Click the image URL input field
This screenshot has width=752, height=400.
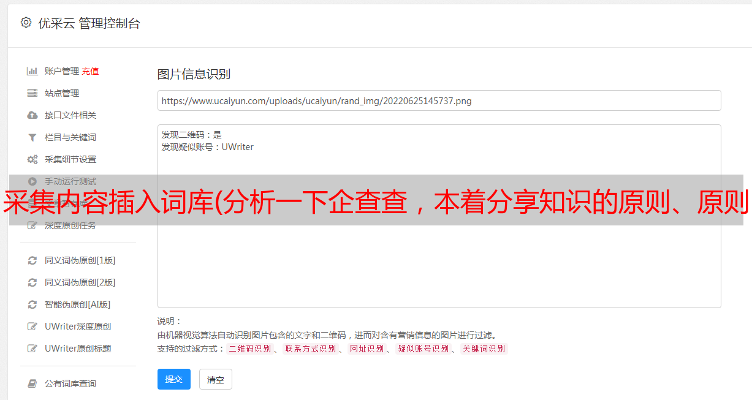[x=439, y=100]
